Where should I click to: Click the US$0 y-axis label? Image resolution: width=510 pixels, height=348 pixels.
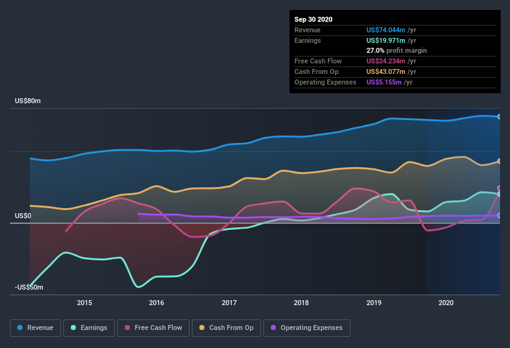click(23, 216)
